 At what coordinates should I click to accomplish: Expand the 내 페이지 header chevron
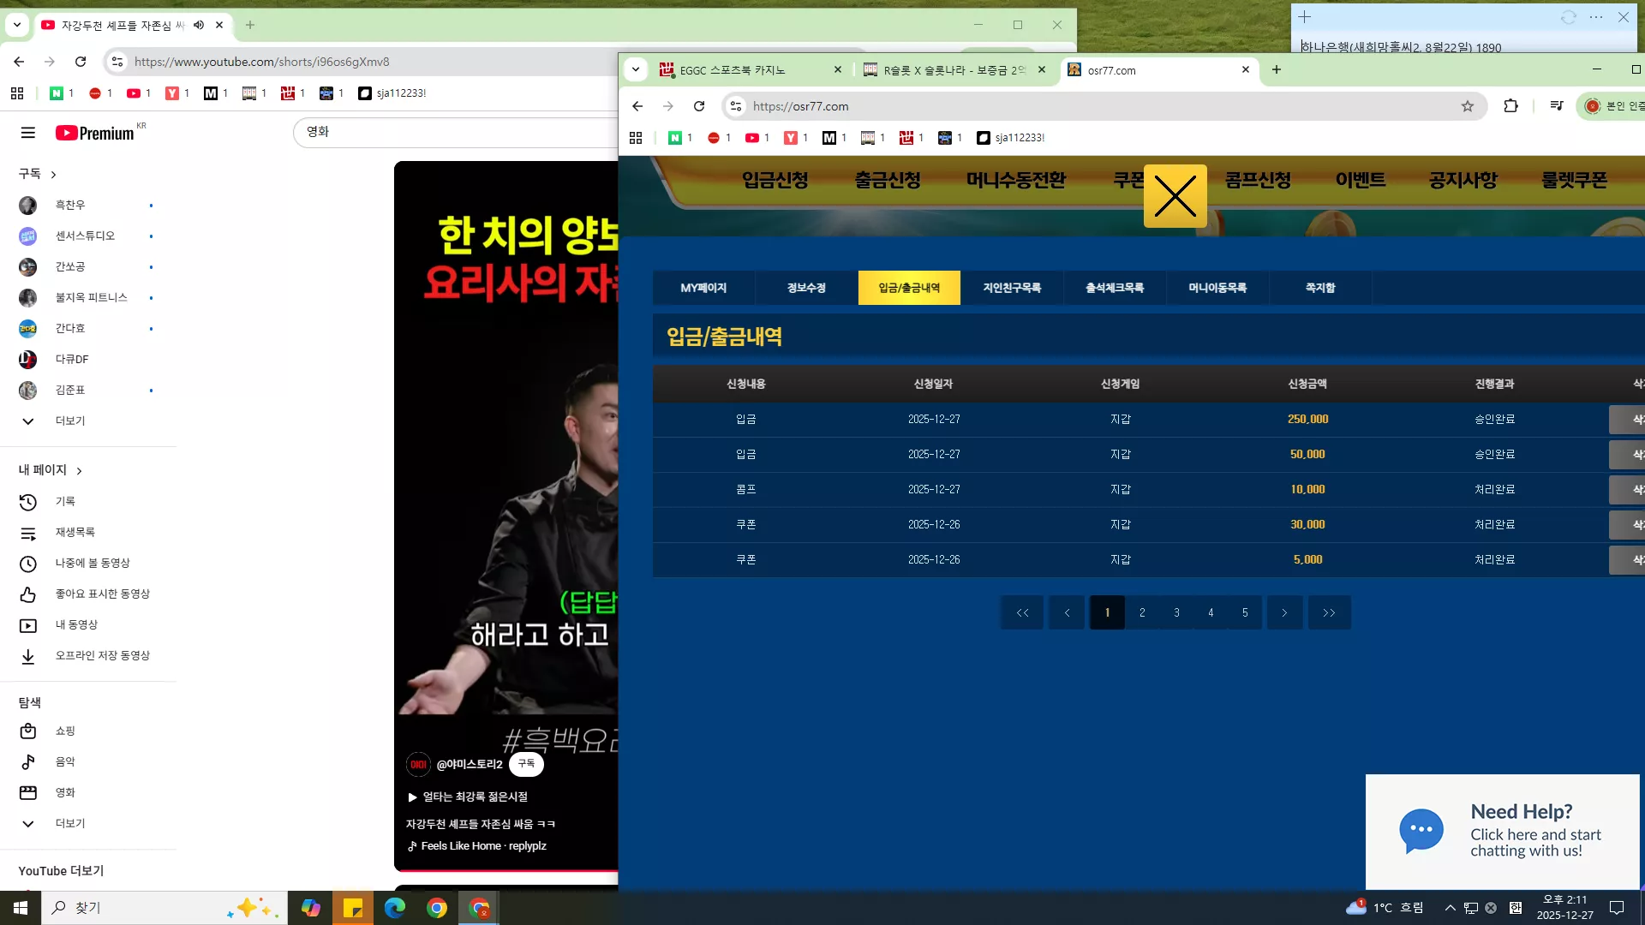click(x=79, y=471)
